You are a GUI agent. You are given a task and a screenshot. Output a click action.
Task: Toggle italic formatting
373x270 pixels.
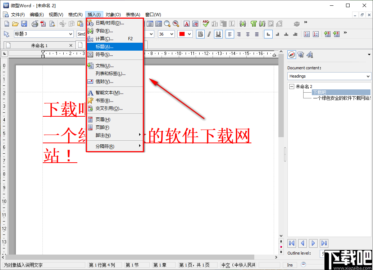209,34
